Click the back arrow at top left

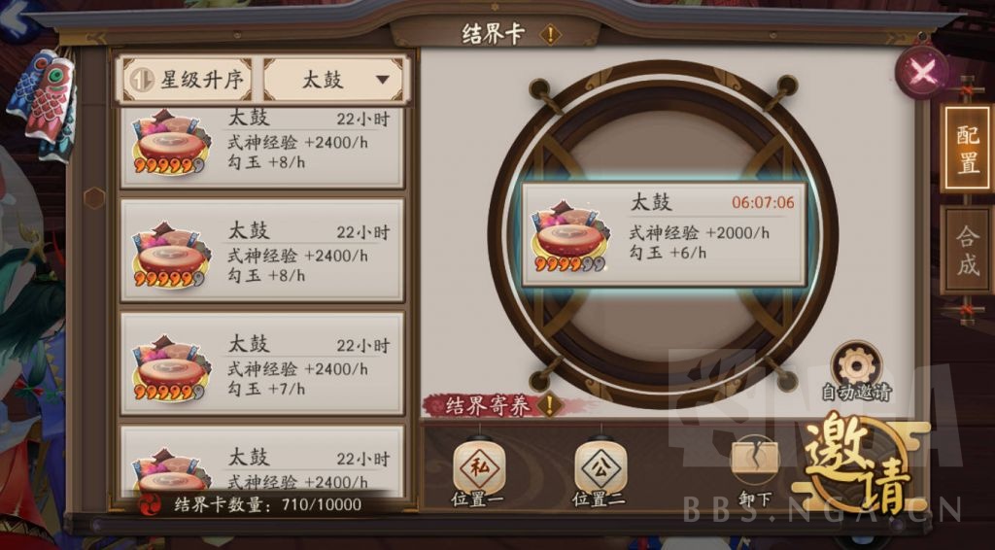pos(14,16)
